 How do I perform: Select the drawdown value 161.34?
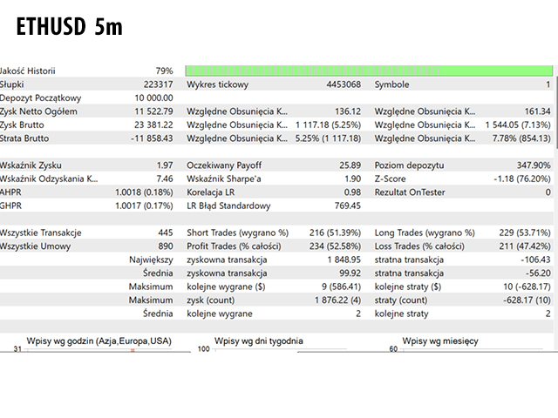point(537,111)
